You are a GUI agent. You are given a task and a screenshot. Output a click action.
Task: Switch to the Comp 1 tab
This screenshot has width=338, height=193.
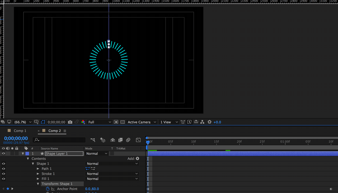20,131
